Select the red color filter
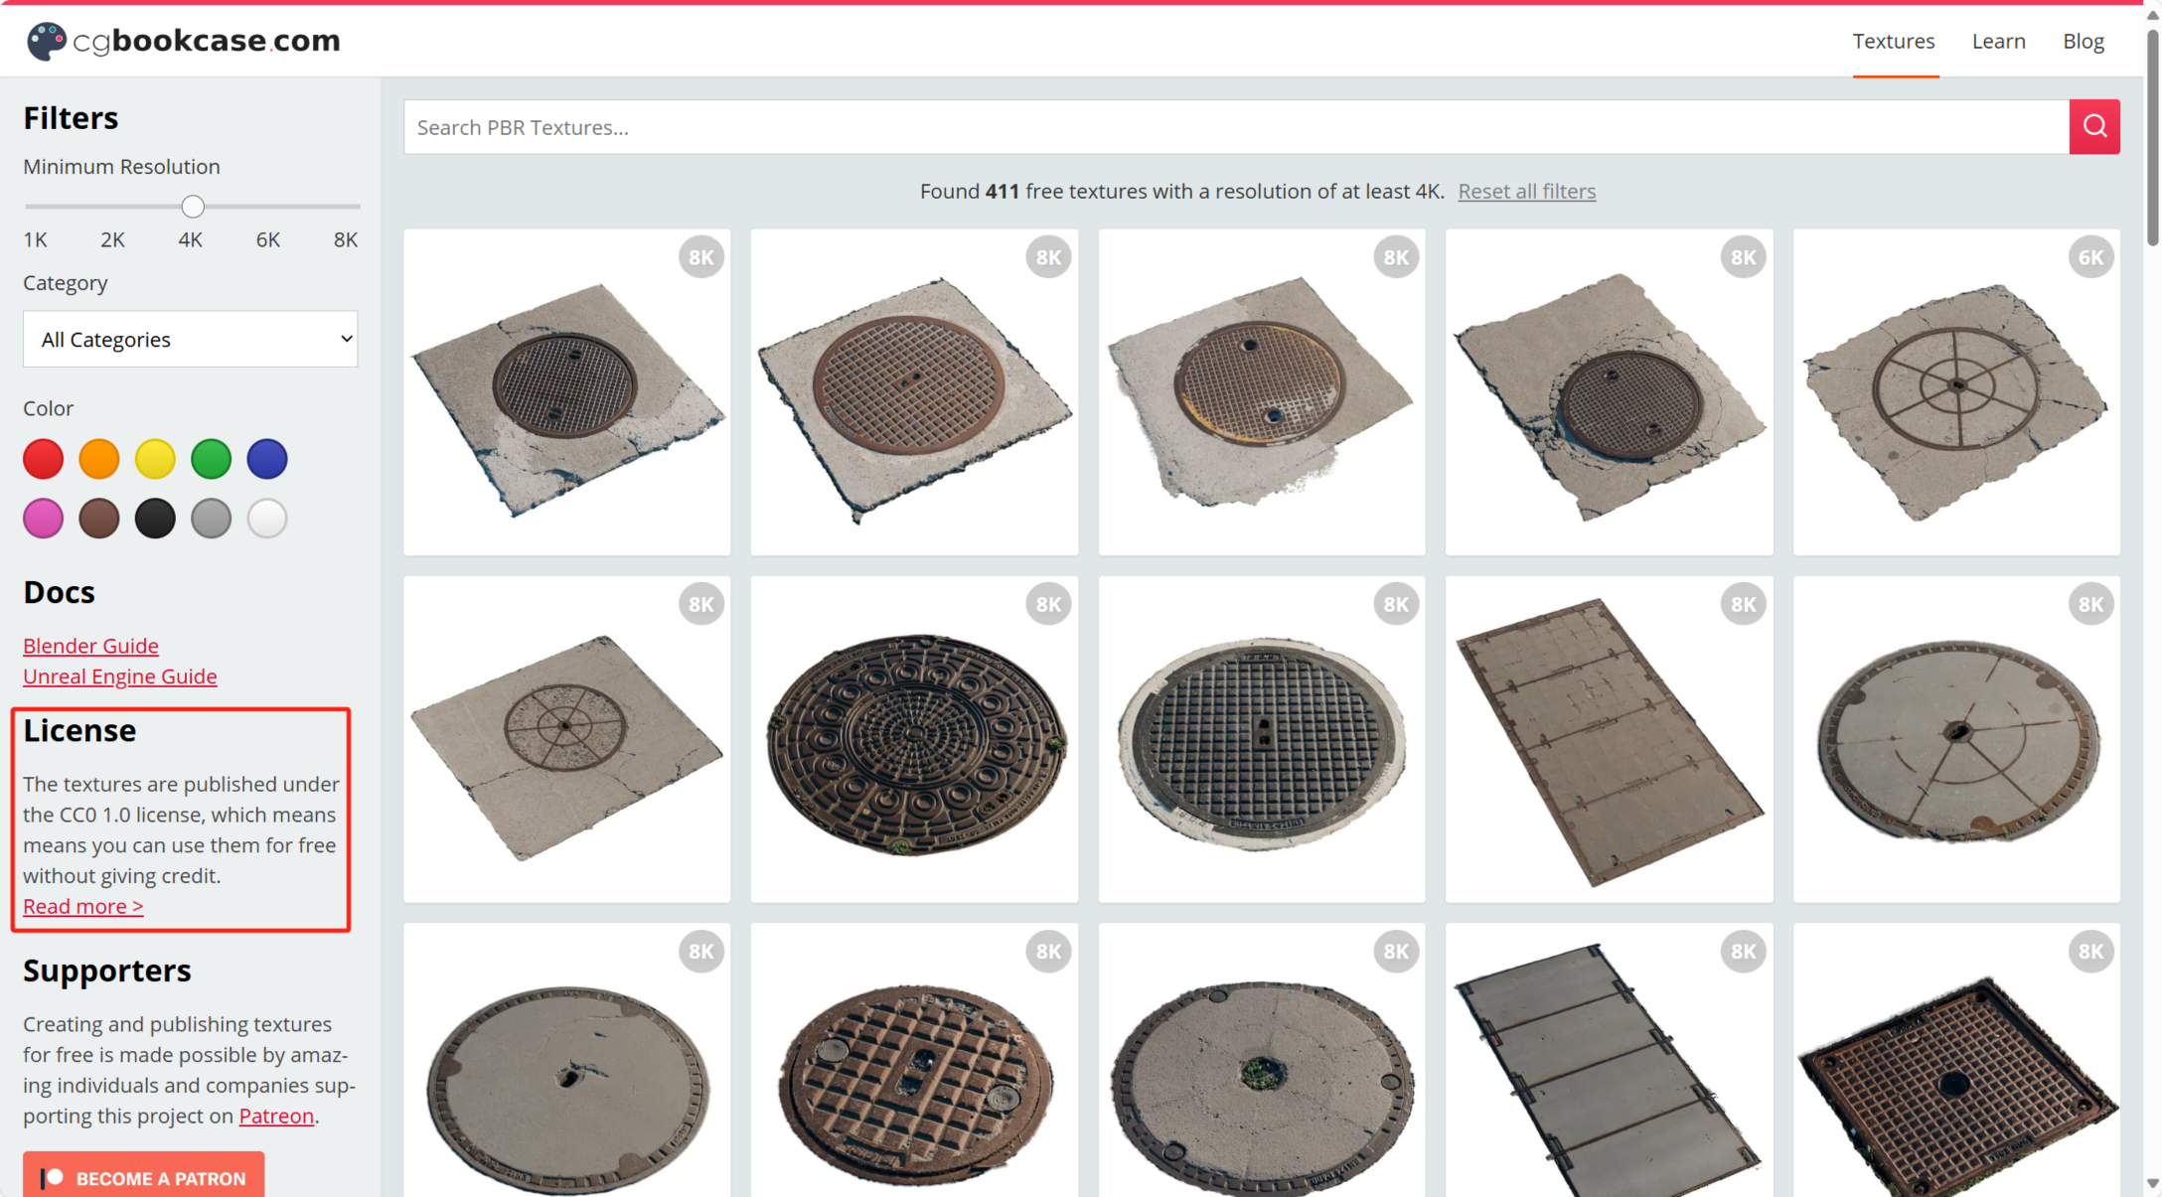This screenshot has height=1197, width=2162. click(43, 459)
